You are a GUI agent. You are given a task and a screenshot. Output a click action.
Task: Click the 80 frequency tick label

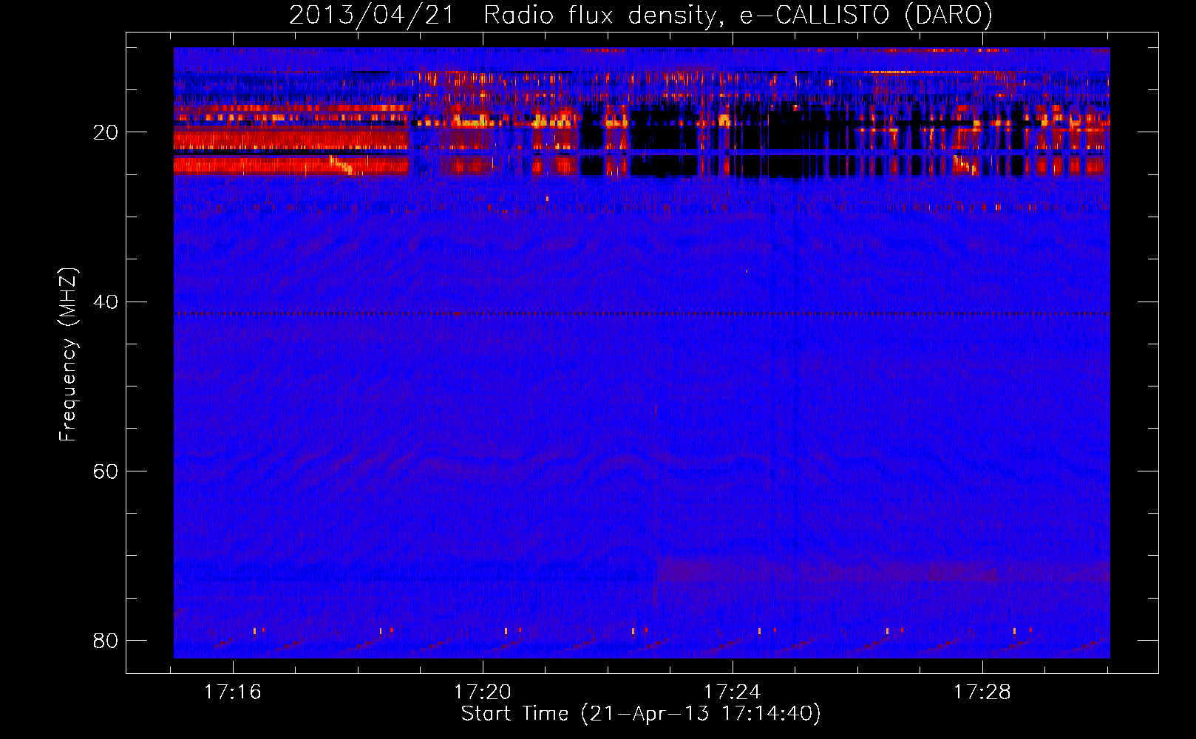coord(106,640)
